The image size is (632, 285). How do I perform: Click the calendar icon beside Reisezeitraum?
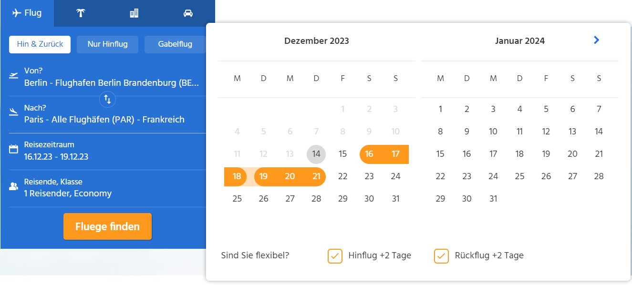pos(13,149)
